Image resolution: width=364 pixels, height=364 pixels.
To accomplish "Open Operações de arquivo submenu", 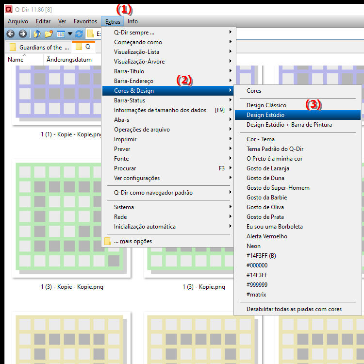I will [167, 130].
